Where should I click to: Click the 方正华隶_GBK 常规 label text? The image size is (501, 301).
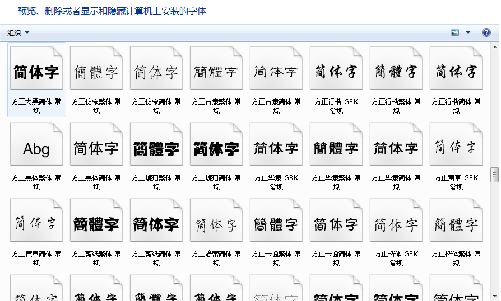[276, 182]
